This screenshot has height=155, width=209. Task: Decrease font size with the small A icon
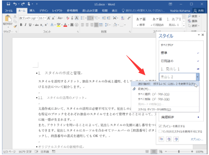pos(53,18)
